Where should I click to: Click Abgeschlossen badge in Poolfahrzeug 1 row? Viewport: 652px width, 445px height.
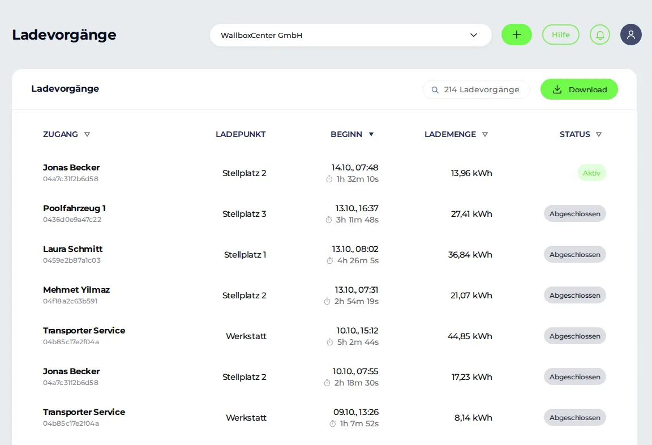click(x=574, y=214)
